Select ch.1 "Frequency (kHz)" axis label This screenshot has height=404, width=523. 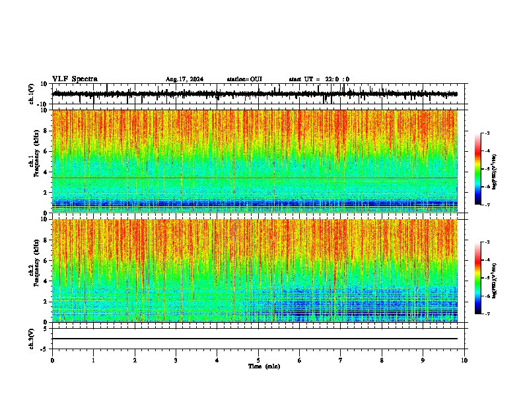click(x=36, y=153)
